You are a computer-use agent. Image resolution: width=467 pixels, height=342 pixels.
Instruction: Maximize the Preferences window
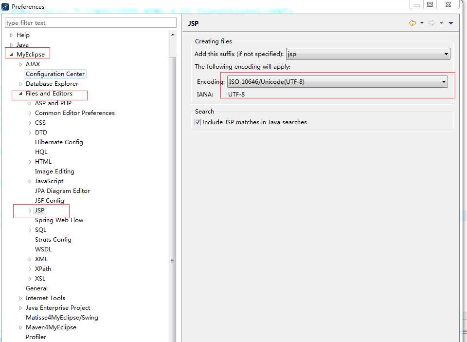point(430,4)
